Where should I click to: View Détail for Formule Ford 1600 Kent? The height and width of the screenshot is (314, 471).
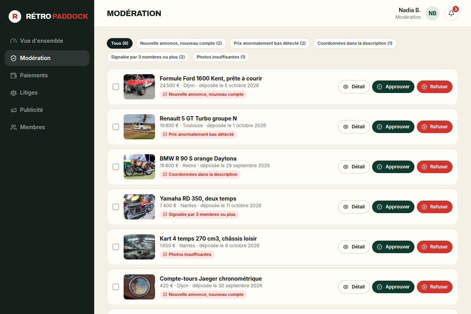(354, 87)
